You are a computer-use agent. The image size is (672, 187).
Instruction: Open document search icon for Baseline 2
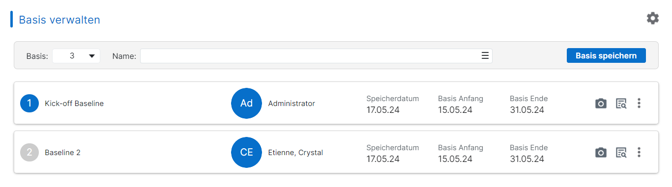(621, 153)
